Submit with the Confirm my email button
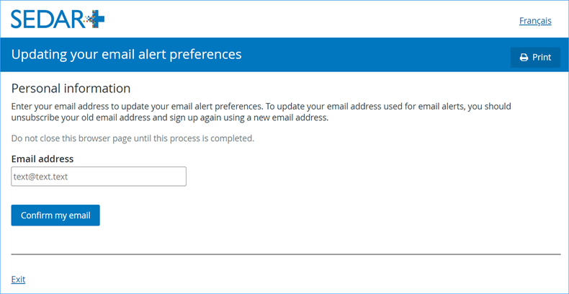The height and width of the screenshot is (294, 569). tap(55, 215)
